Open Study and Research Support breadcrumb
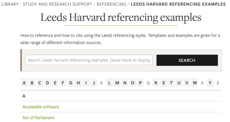Image resolution: width=230 pixels, height=122 pixels. point(57,4)
